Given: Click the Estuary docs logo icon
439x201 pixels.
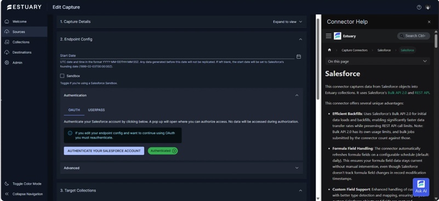Looking at the screenshot, I should click(338, 36).
